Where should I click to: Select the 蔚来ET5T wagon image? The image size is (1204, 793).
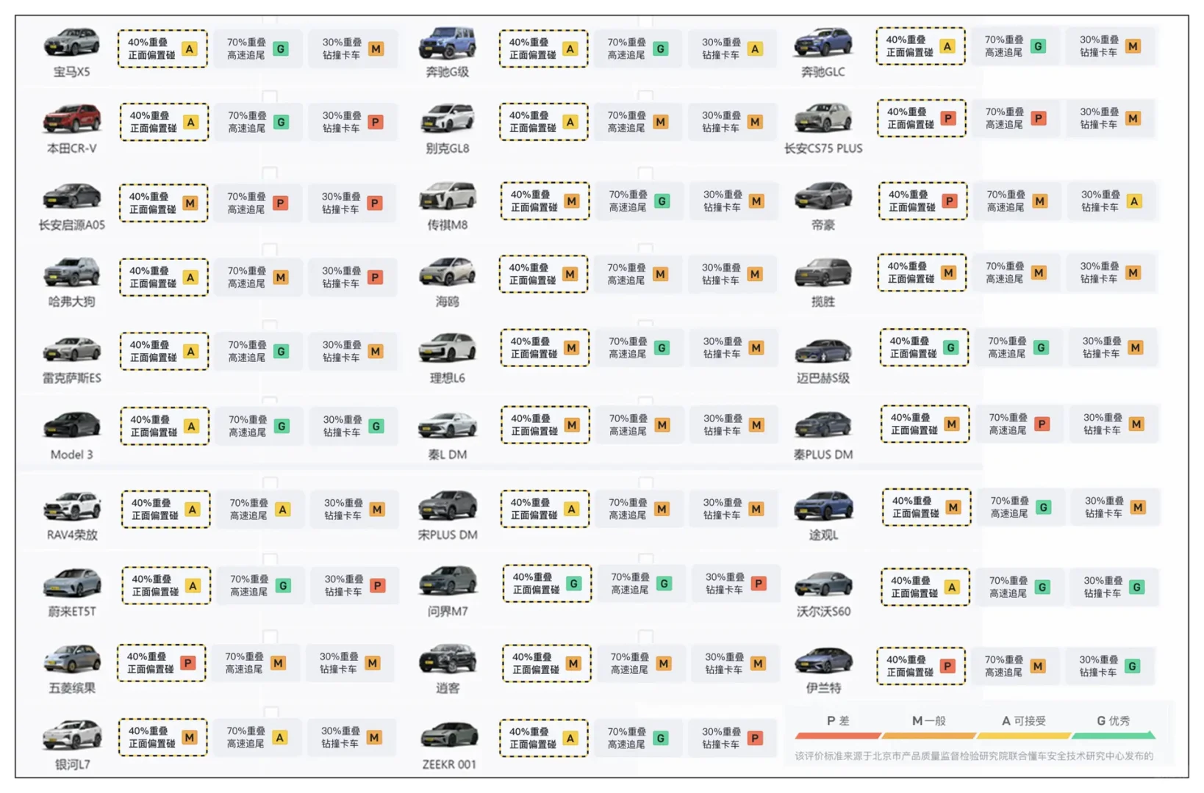pyautogui.click(x=71, y=583)
